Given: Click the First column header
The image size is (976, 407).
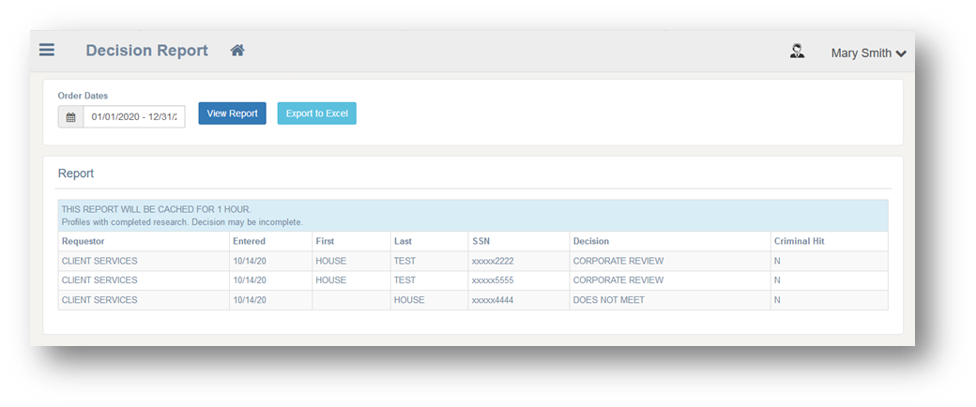Looking at the screenshot, I should point(325,241).
